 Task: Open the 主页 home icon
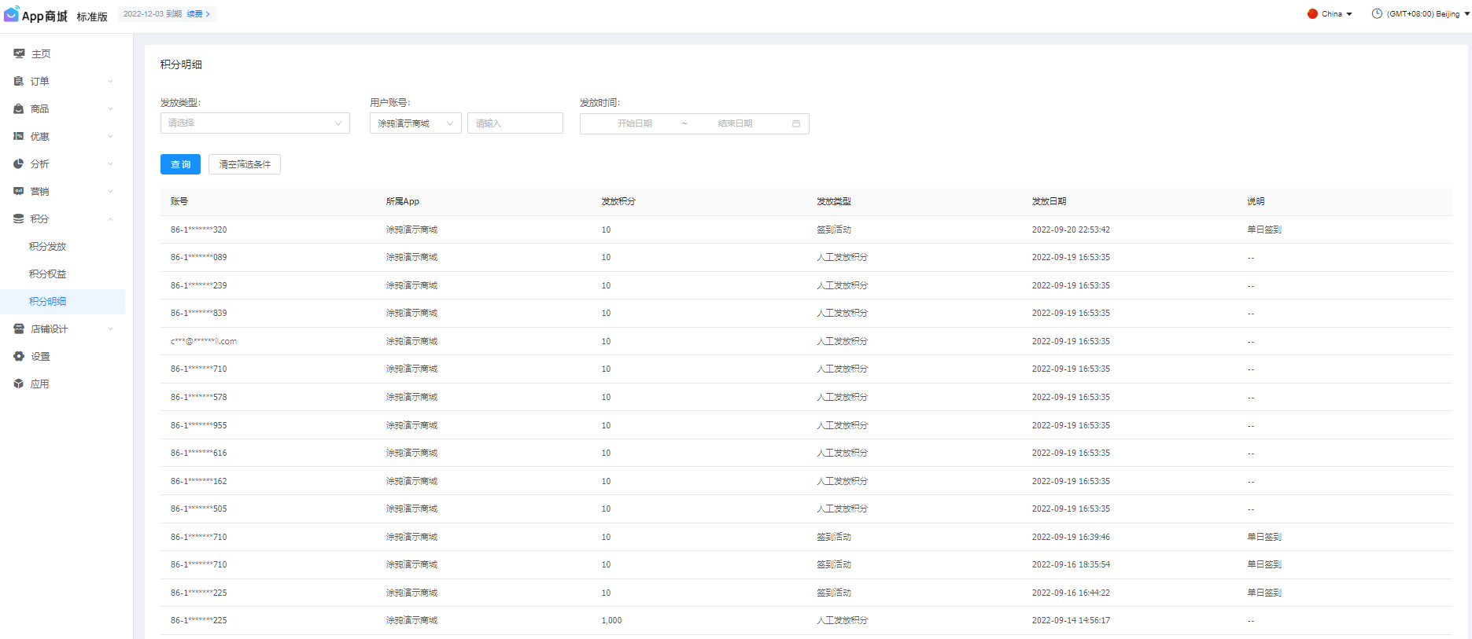pos(19,53)
